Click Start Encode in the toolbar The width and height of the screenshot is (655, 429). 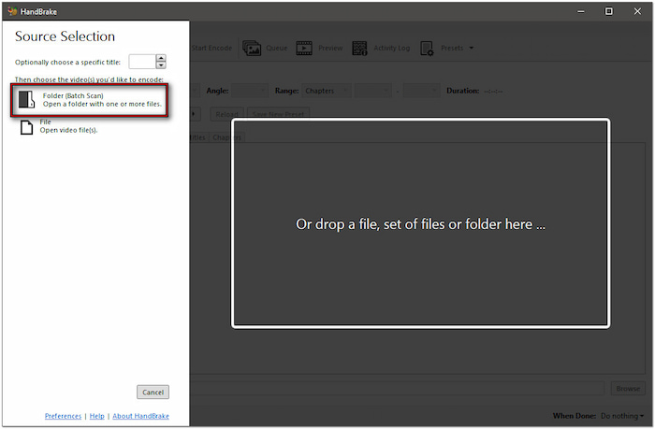tap(211, 48)
